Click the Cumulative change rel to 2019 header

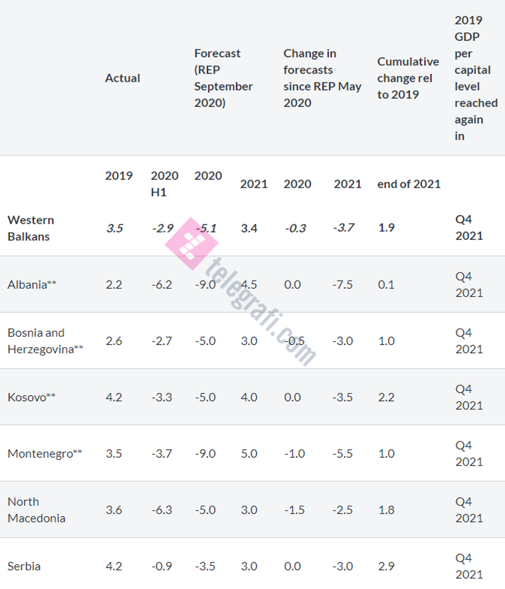(x=408, y=78)
